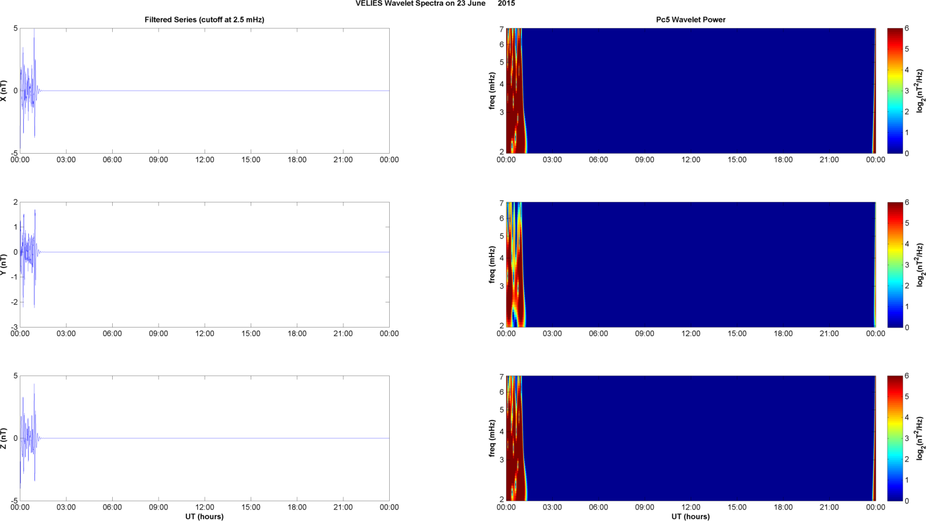The image size is (926, 521).
Task: Click the colorbar beside the bottom spectrogram
Action: [895, 438]
